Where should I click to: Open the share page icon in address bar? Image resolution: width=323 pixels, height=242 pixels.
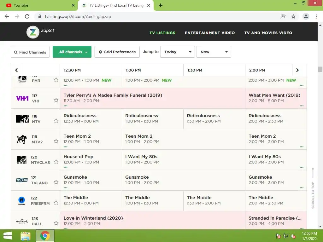[283, 16]
